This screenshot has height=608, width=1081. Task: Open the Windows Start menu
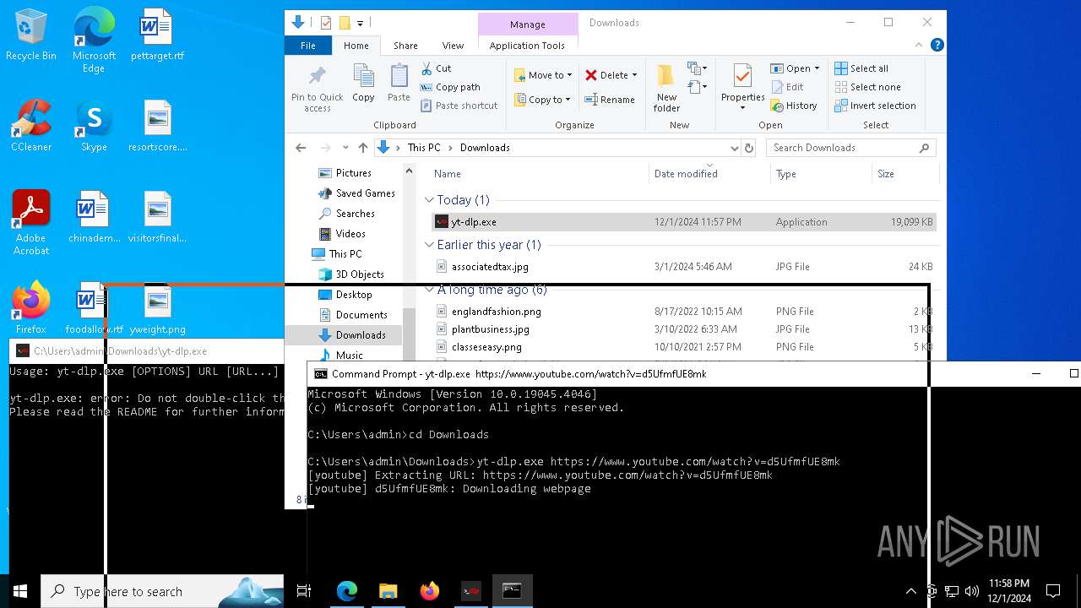20,591
